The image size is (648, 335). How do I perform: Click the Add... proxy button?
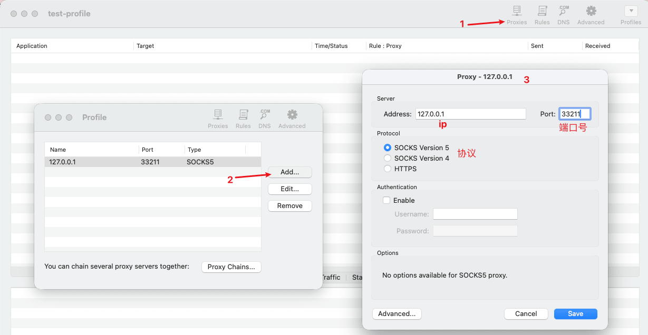[289, 172]
